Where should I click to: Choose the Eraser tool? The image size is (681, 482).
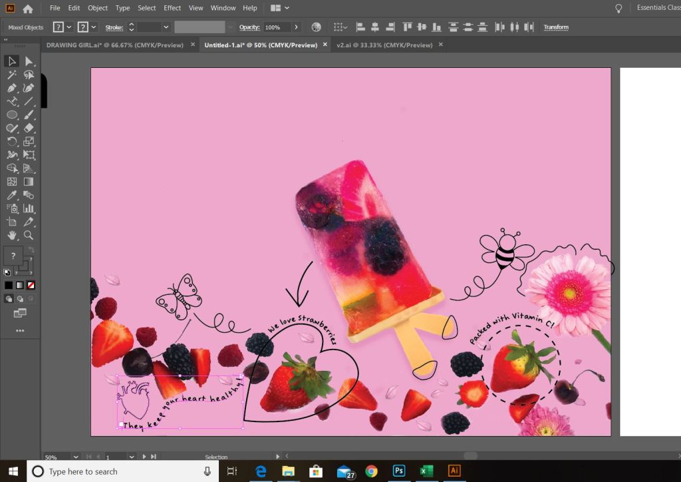pos(29,128)
